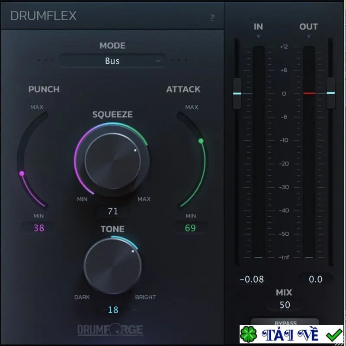Click the MIN label beside the Squeeze knob
Image resolution: width=346 pixels, height=346 pixels.
[82, 199]
